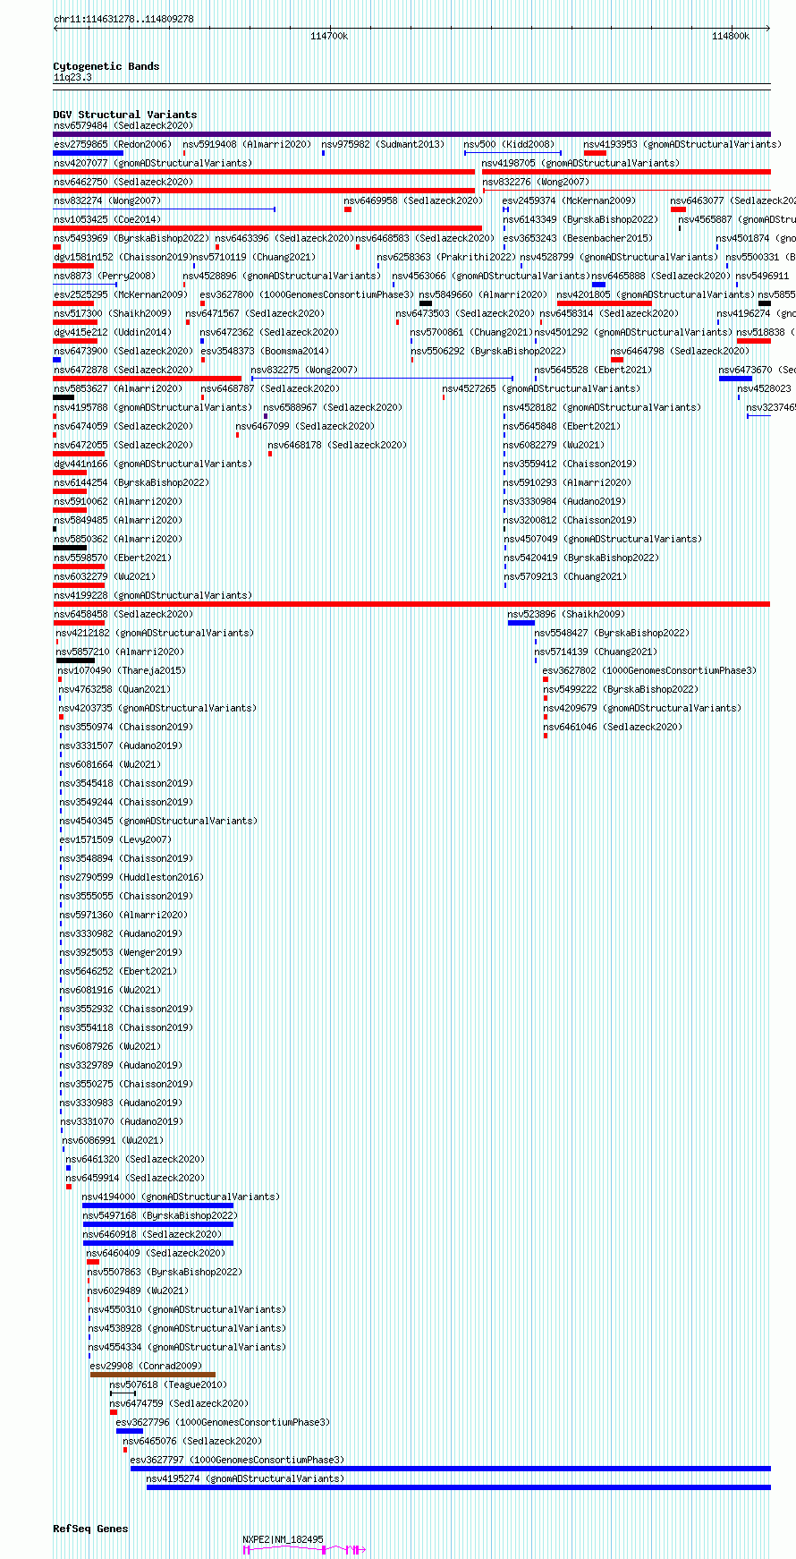
Task: Open variant nsv1070490 (Thareja2015)
Action: (122, 670)
